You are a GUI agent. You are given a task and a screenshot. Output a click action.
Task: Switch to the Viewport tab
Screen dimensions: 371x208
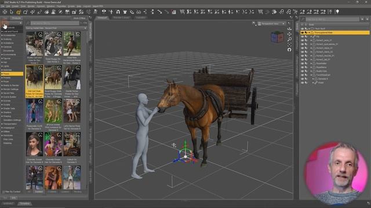point(102,18)
